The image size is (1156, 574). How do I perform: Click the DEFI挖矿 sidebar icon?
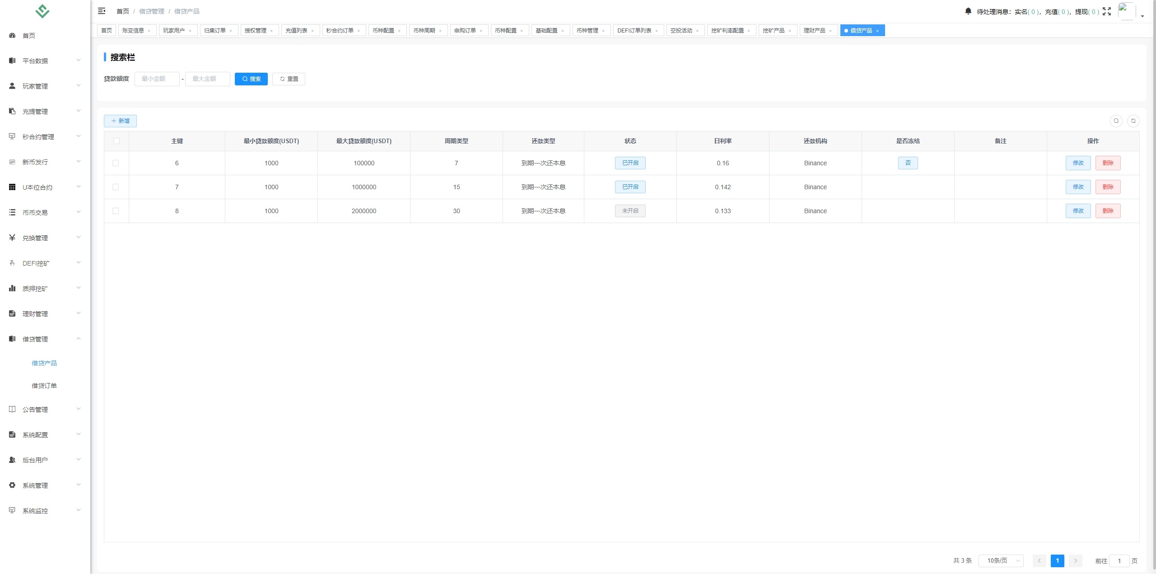point(12,263)
